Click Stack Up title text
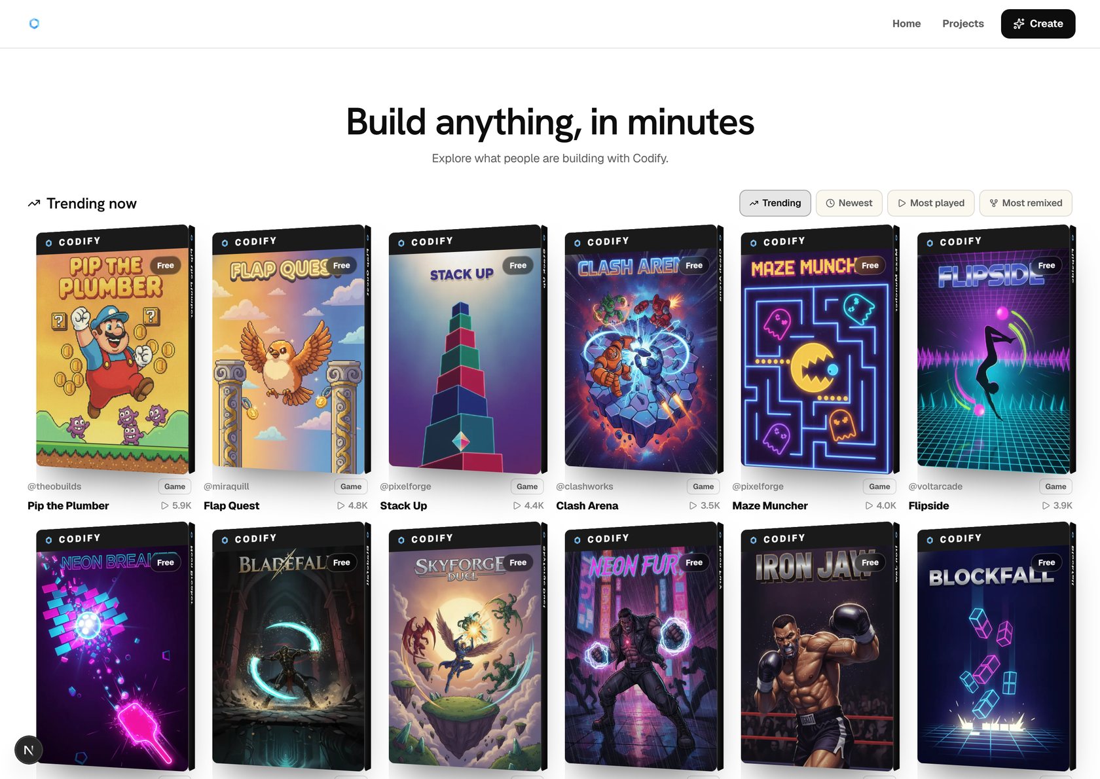Viewport: 1100px width, 779px height. click(x=403, y=505)
